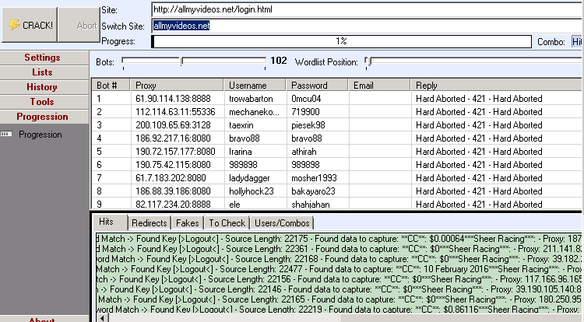584x322 pixels.
Task: Open the About section in sidebar
Action: (44, 319)
